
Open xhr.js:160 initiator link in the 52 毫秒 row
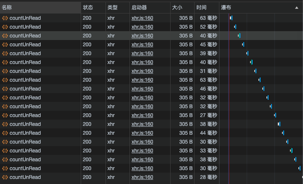tap(142, 27)
